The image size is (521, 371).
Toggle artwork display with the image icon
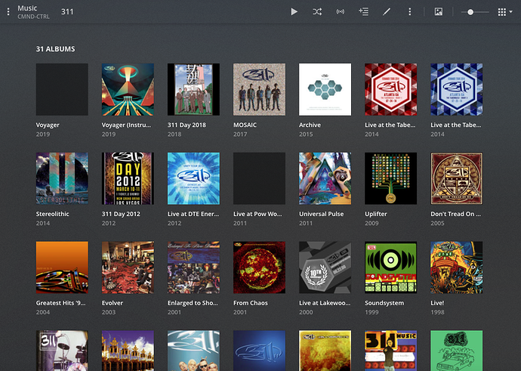439,12
